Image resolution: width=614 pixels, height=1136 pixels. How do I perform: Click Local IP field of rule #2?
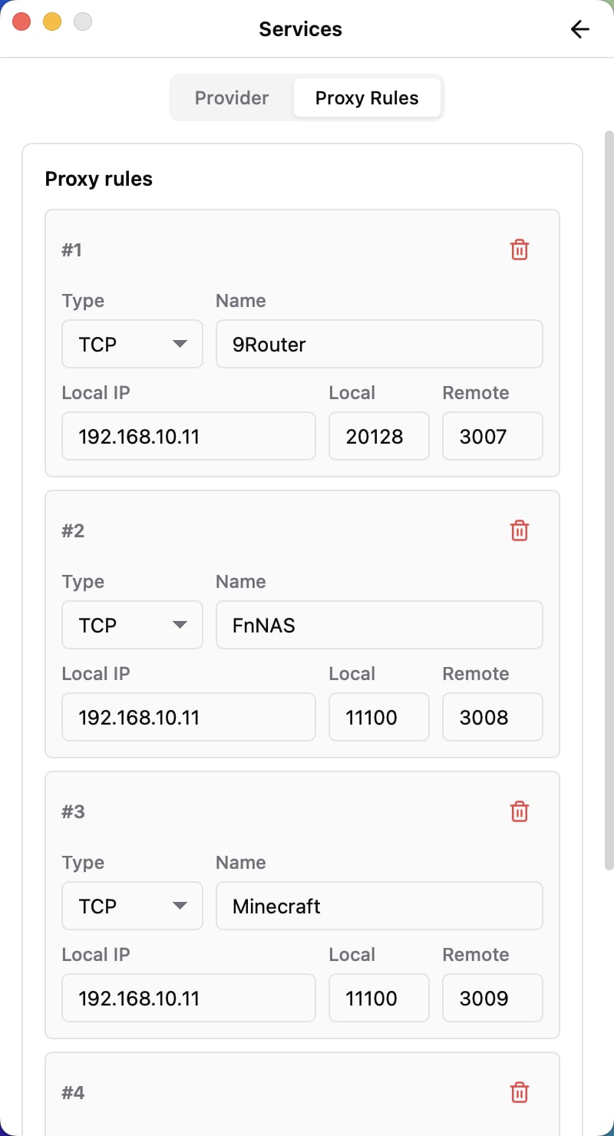tap(189, 717)
